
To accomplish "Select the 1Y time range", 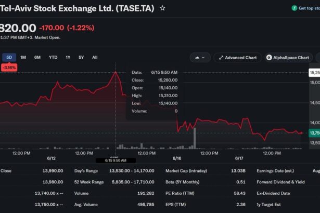I will click(68, 58).
